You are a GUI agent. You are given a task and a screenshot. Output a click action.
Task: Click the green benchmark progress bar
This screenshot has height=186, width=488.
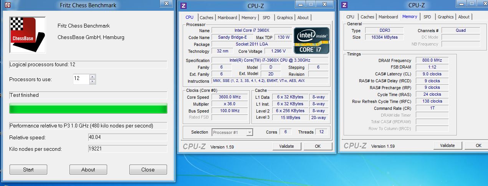[x=88, y=109]
